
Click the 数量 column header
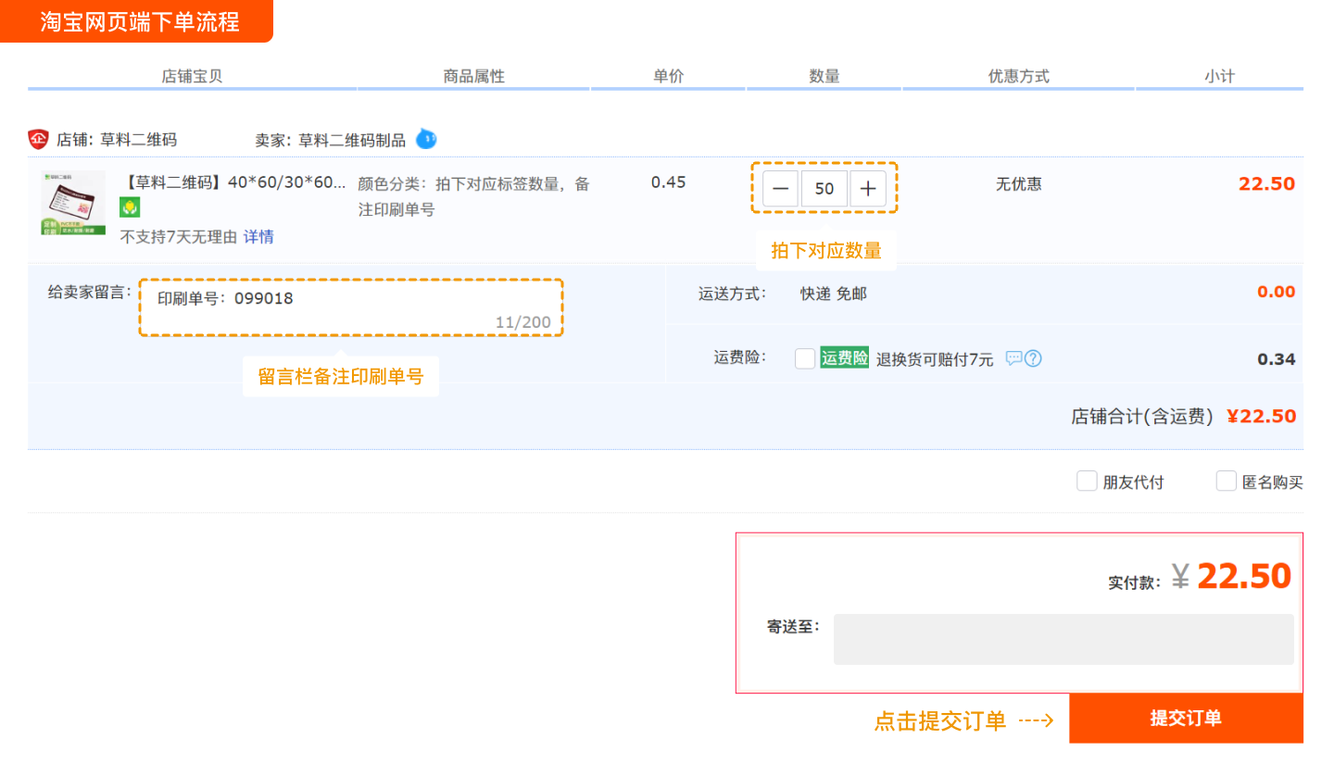click(x=824, y=77)
